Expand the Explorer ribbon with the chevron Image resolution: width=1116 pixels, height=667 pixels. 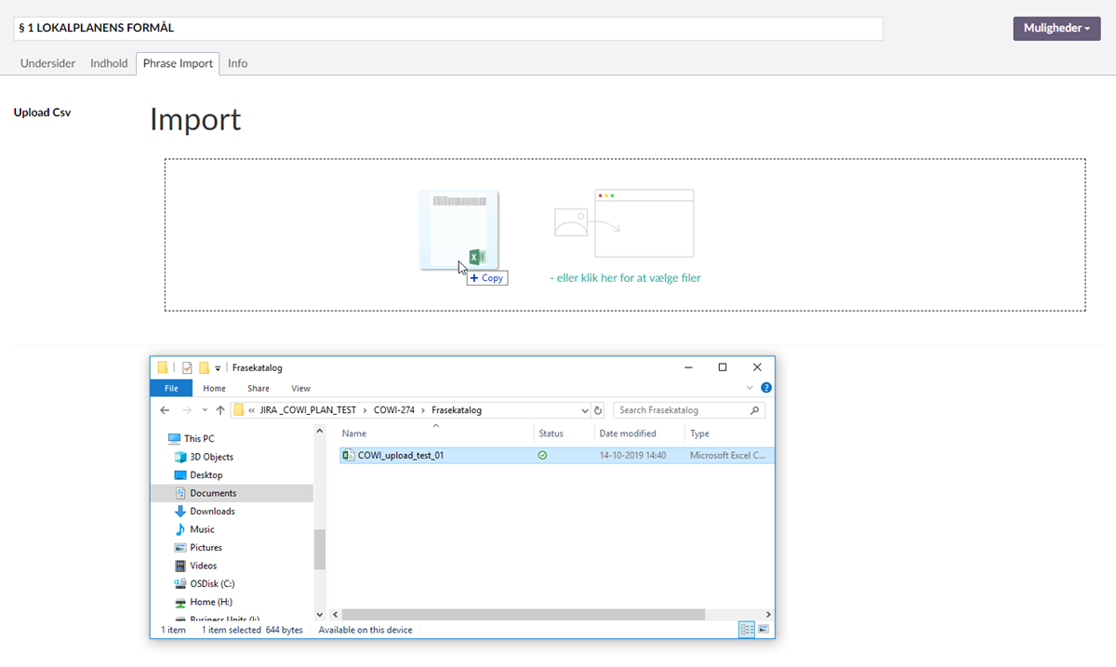pyautogui.click(x=751, y=388)
